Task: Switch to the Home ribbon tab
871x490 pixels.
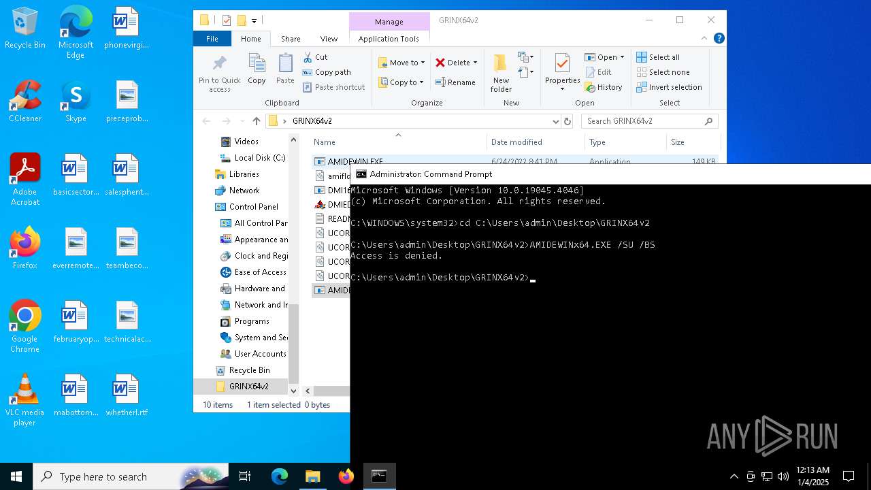Action: click(250, 39)
